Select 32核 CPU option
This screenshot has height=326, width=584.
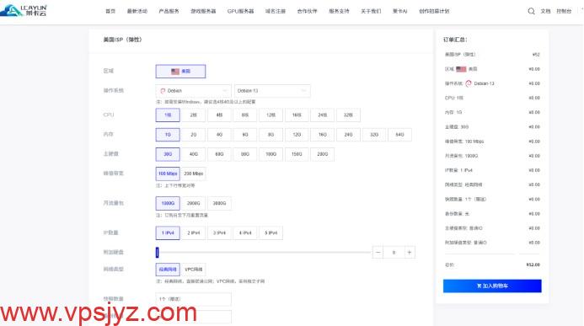[x=348, y=115]
